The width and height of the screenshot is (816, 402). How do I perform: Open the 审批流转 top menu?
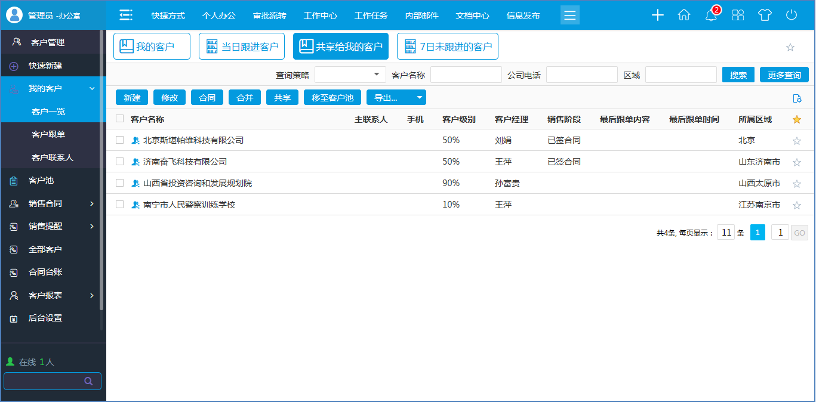click(x=269, y=16)
